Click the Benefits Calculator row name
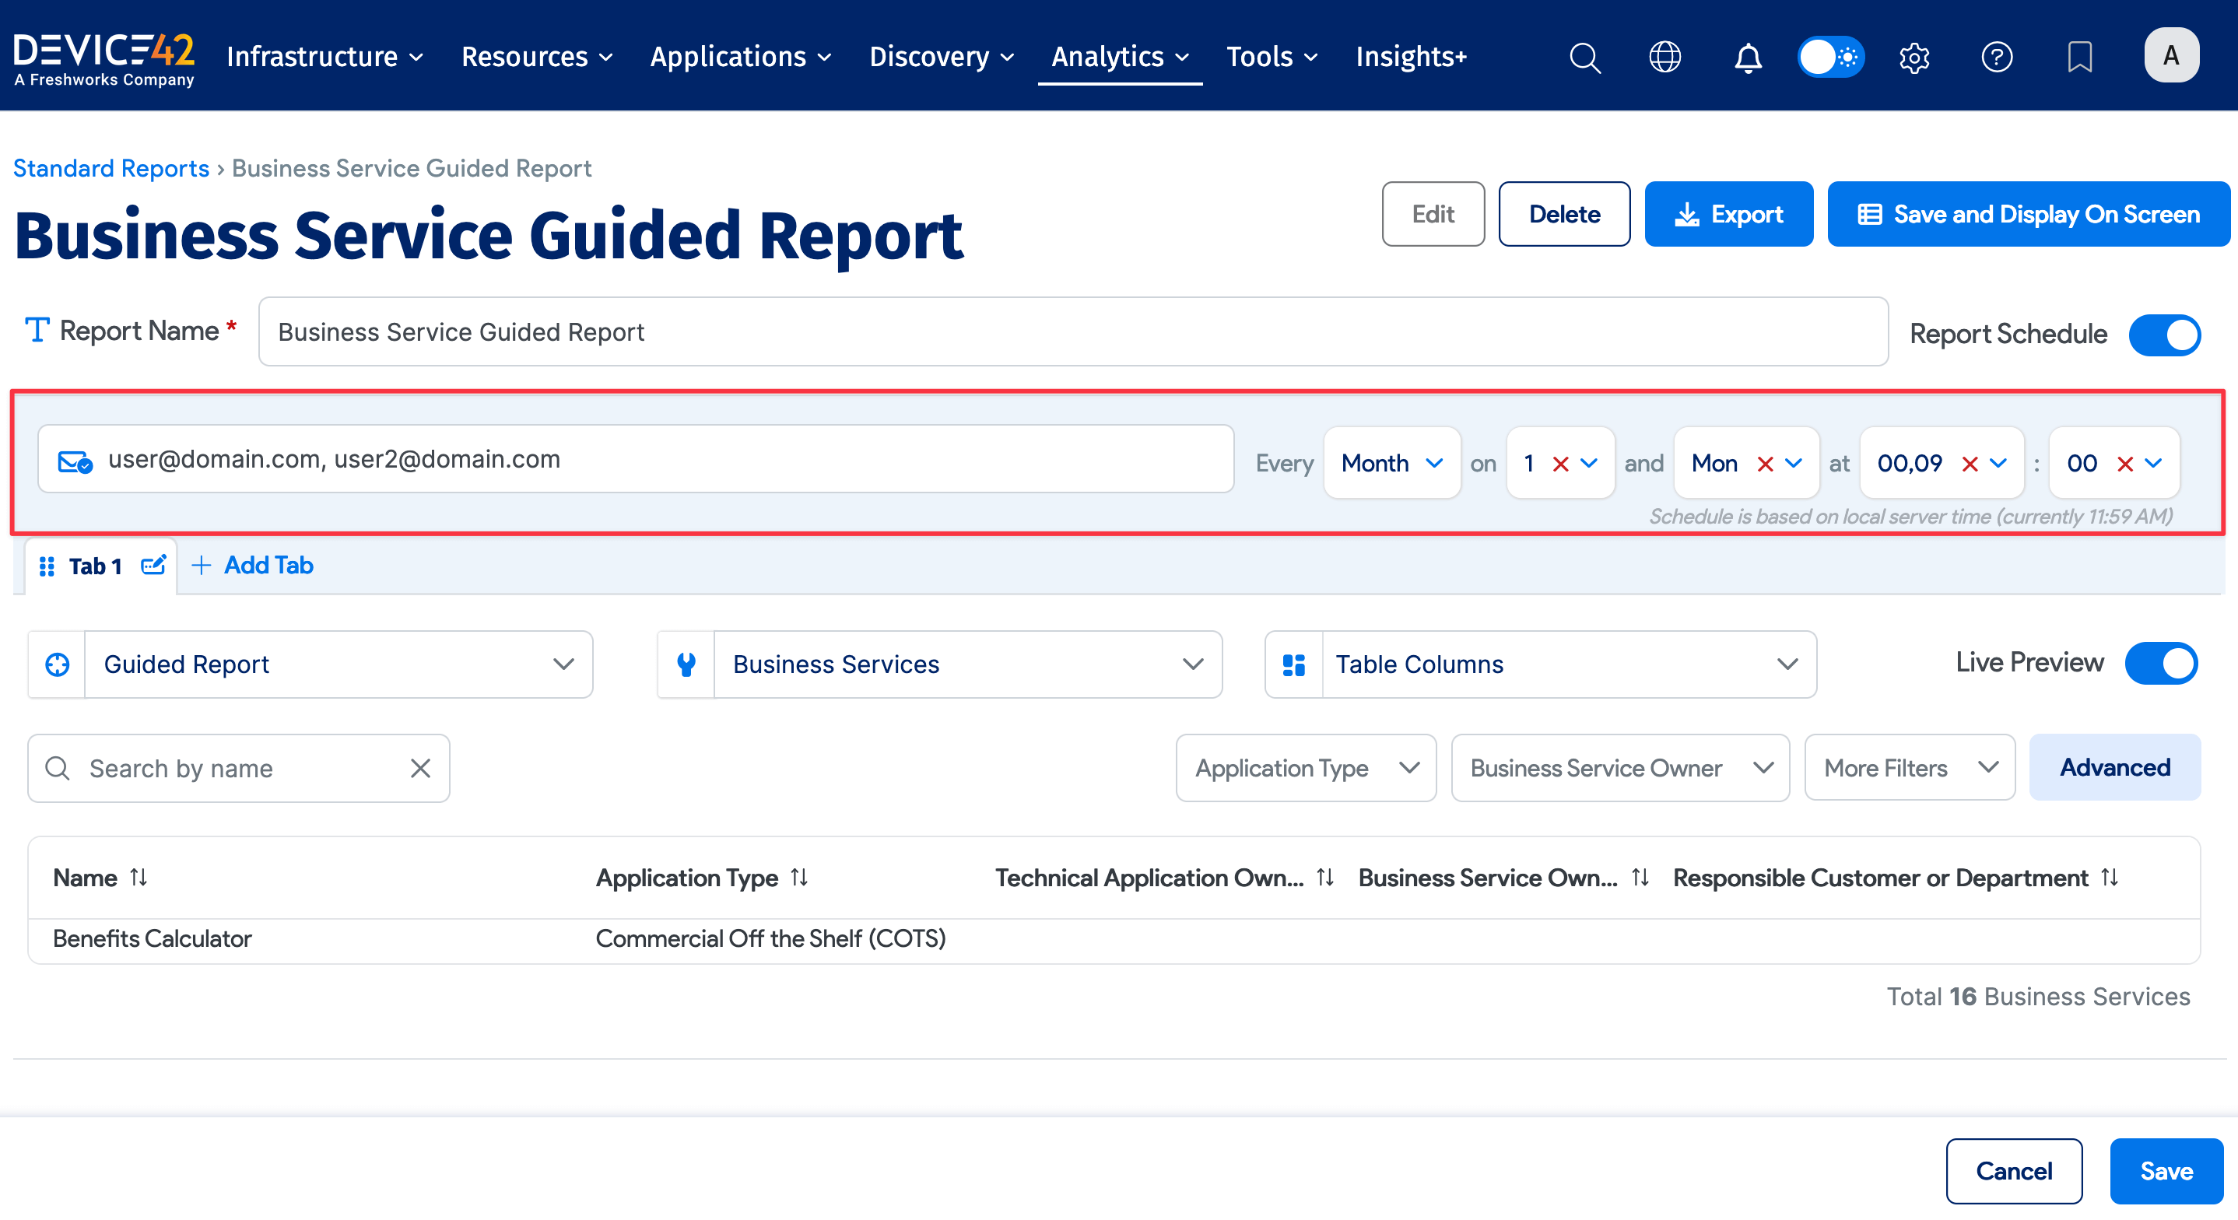 (x=152, y=938)
